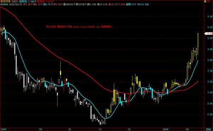The height and width of the screenshot is (131, 213).
Task: Click the amplitude 振10.21% value
Action: click(102, 5)
